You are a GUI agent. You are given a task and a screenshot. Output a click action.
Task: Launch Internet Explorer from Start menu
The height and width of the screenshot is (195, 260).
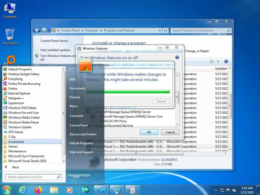click(x=19, y=93)
